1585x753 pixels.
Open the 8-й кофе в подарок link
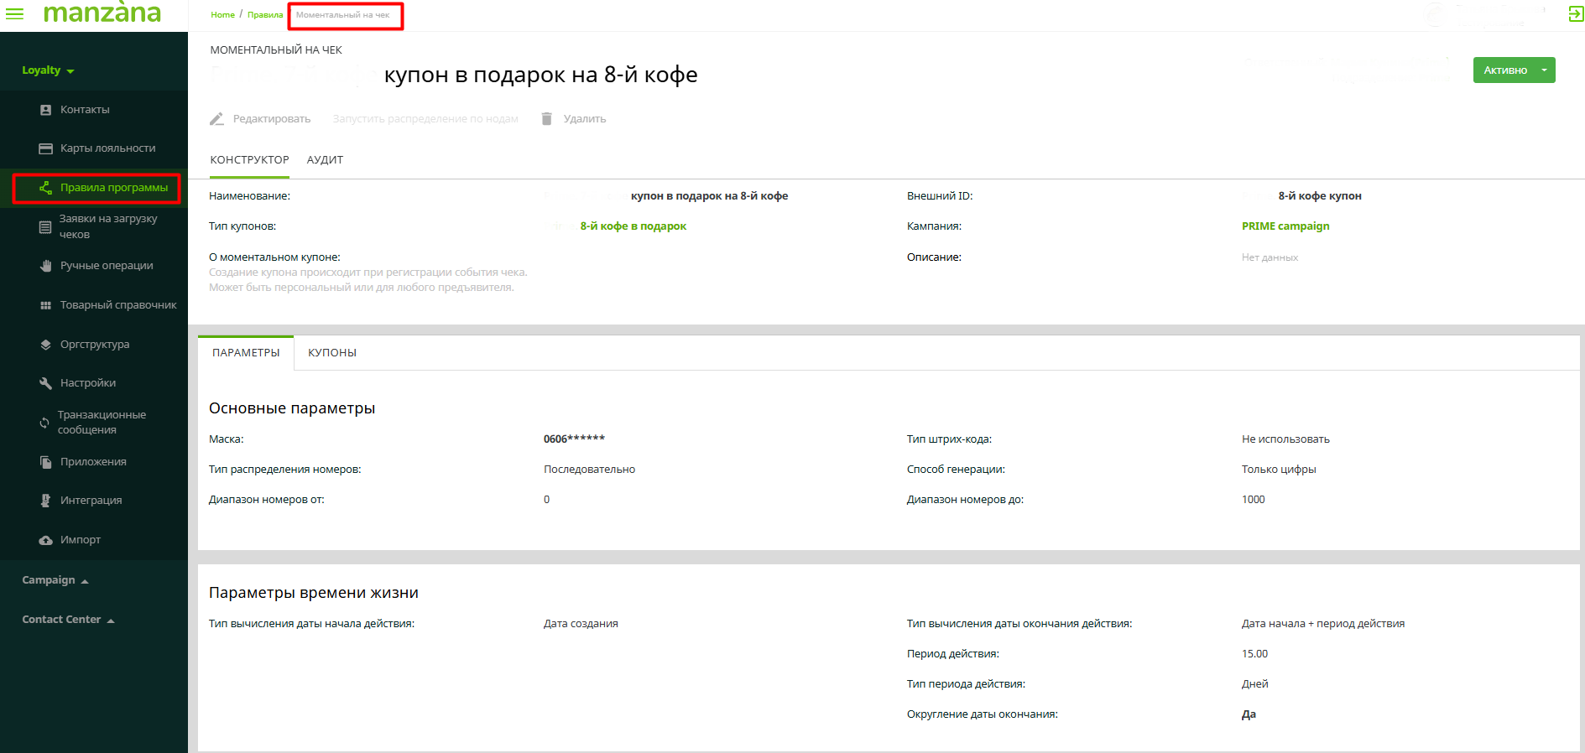[633, 226]
